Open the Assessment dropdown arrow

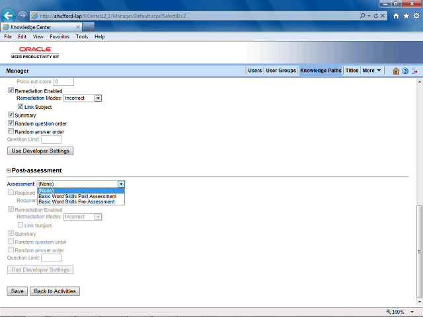click(x=121, y=184)
